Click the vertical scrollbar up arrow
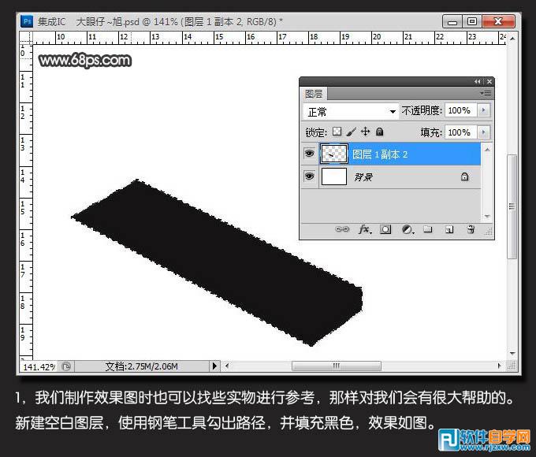 (x=512, y=39)
